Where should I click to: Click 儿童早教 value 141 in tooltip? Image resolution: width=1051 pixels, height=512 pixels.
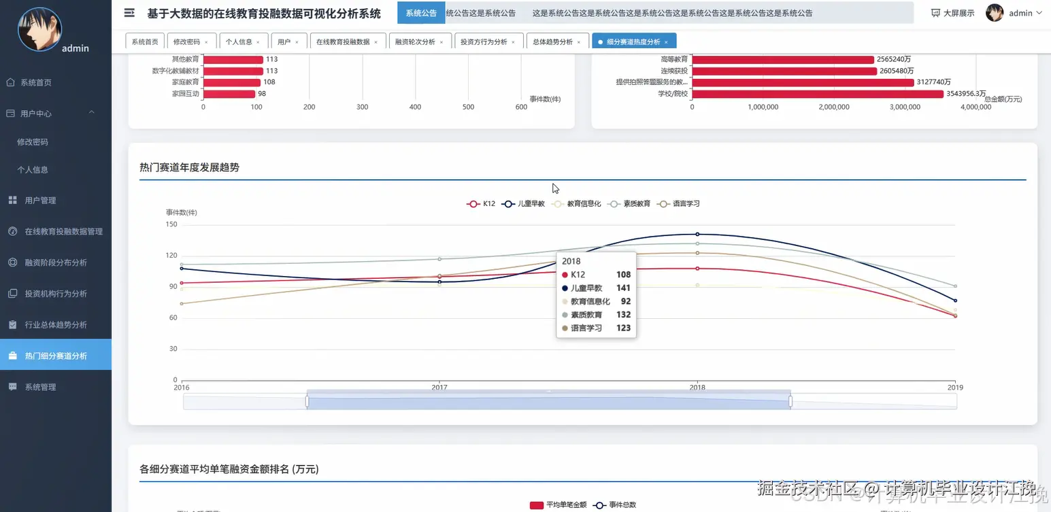coord(623,288)
